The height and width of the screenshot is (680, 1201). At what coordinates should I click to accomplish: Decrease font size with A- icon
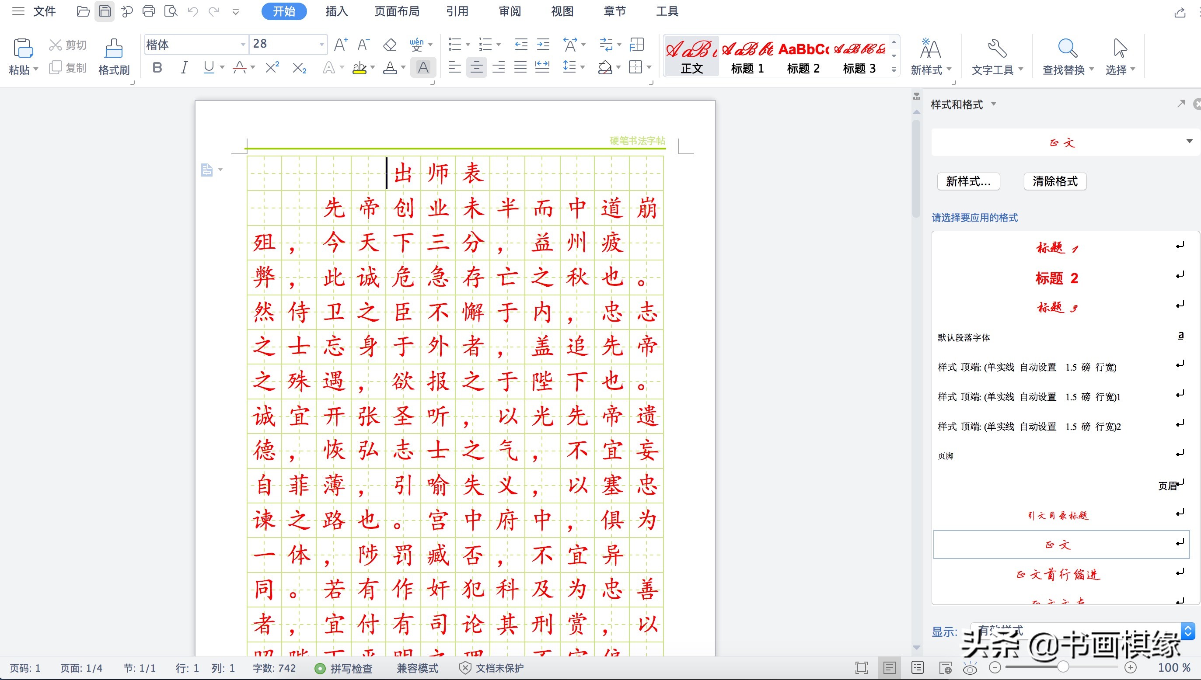point(363,45)
